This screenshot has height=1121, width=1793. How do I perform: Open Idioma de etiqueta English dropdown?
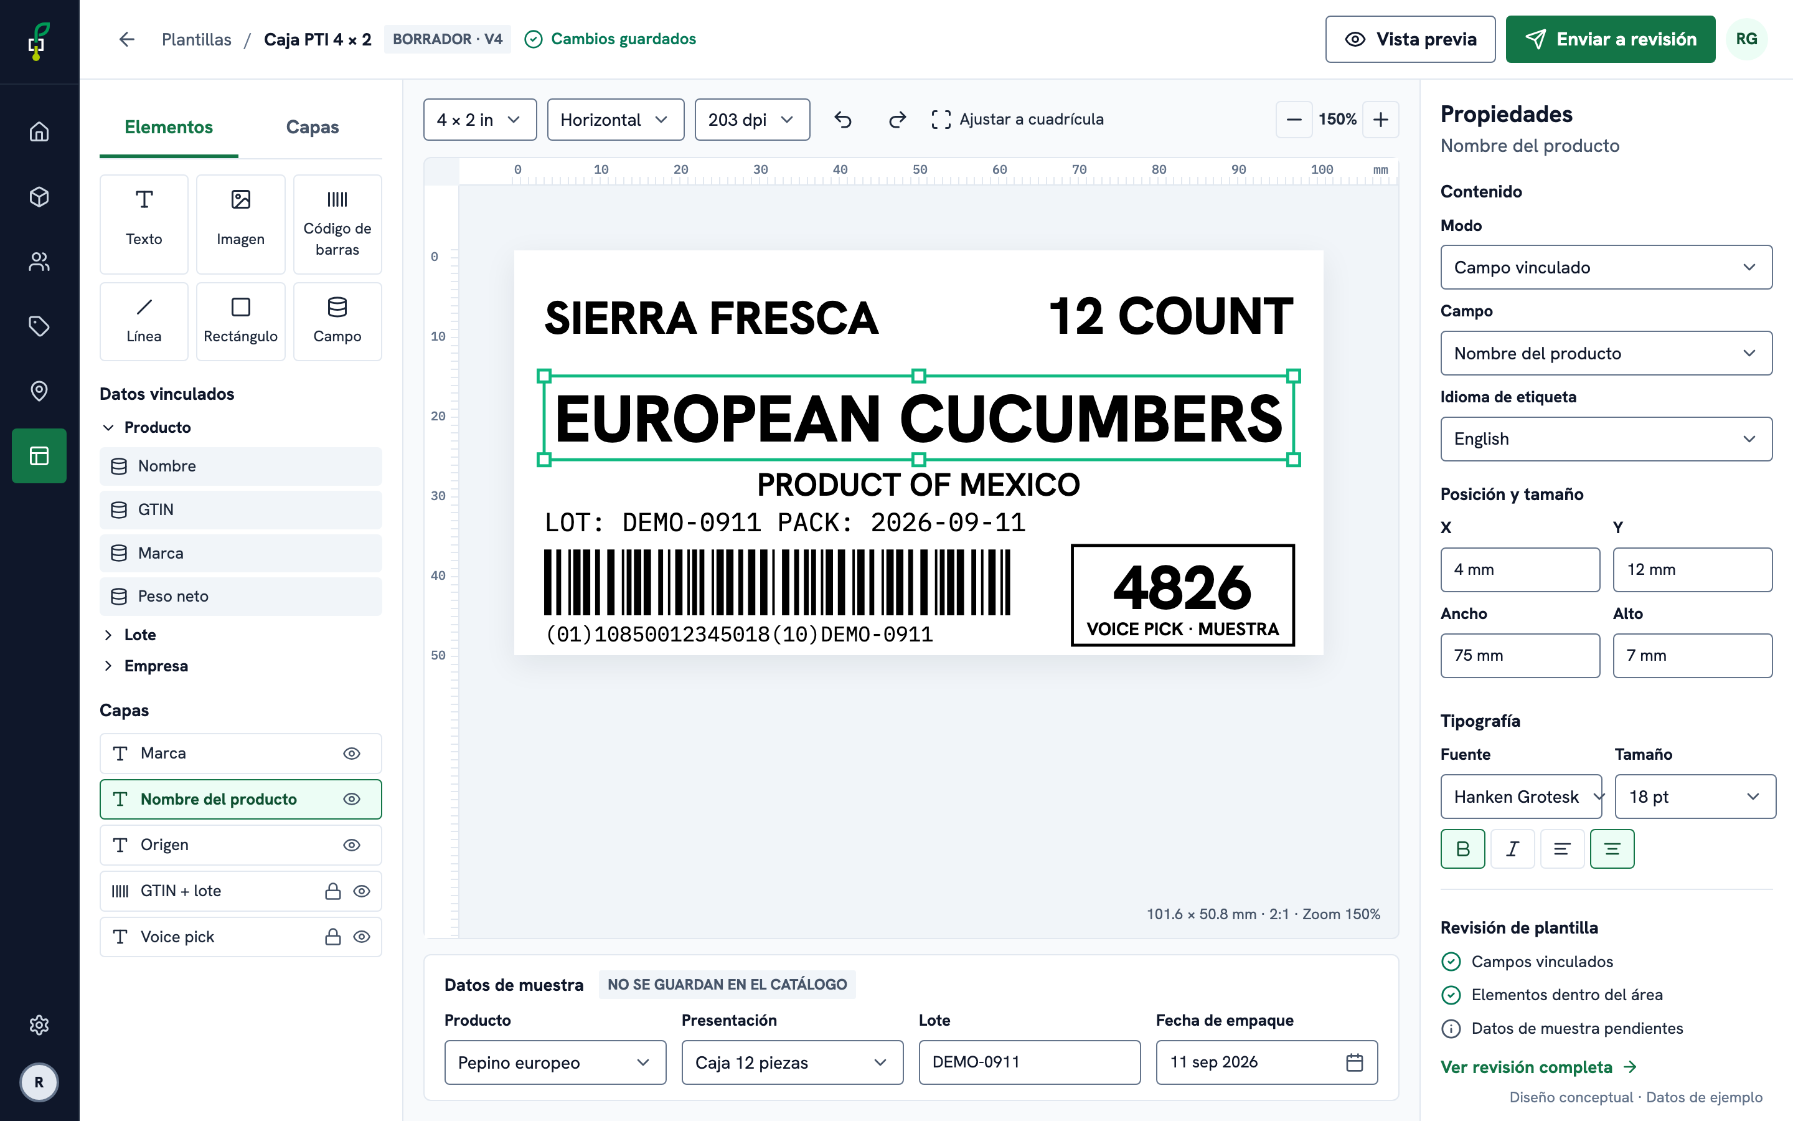click(x=1606, y=439)
